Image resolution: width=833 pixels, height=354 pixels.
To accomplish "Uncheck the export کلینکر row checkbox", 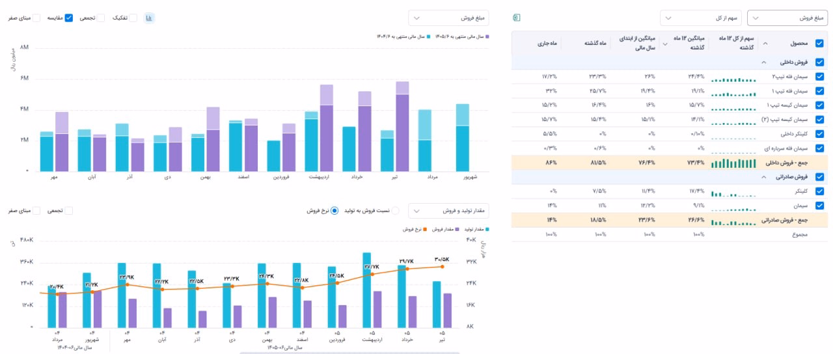I will pos(819,191).
